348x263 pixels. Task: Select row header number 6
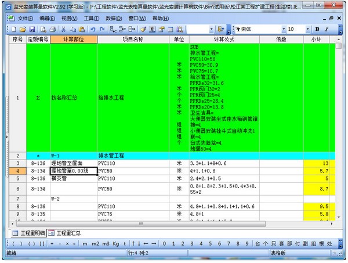18,189
